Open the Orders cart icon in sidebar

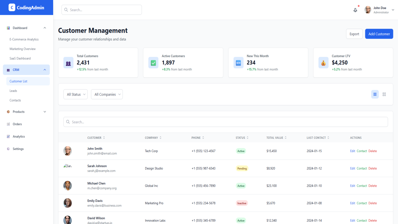pyautogui.click(x=8, y=124)
